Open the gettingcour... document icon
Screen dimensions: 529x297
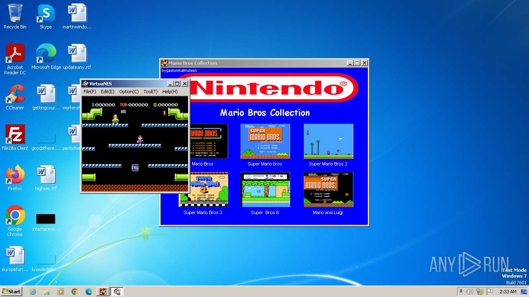[46, 97]
